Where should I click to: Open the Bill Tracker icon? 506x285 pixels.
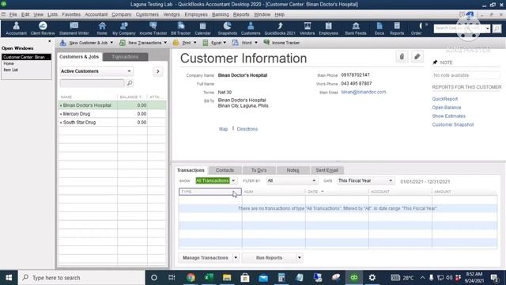(181, 28)
